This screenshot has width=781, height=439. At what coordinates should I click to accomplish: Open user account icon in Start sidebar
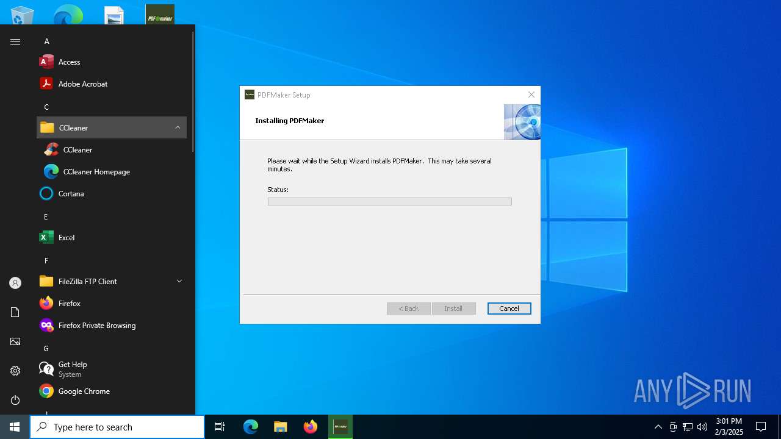coord(15,283)
